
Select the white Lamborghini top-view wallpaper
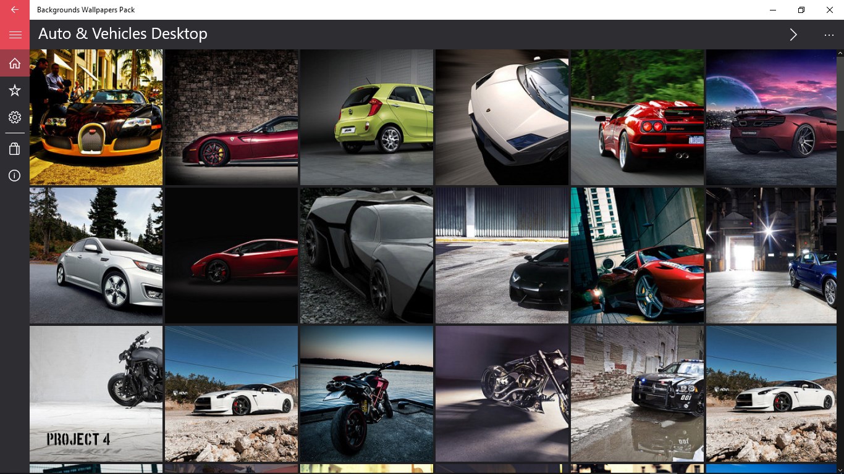(502, 117)
